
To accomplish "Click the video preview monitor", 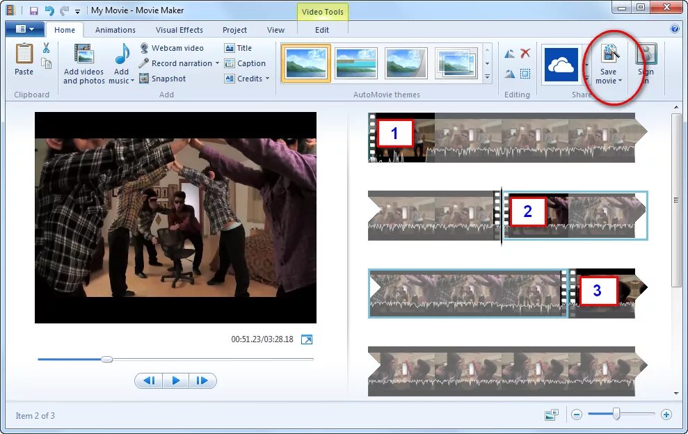I will [x=175, y=217].
